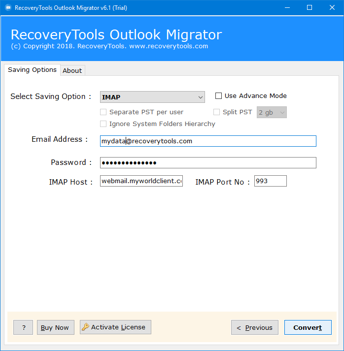Viewport: 344px width, 351px height.
Task: Focus the Password input field
Action: coord(208,163)
